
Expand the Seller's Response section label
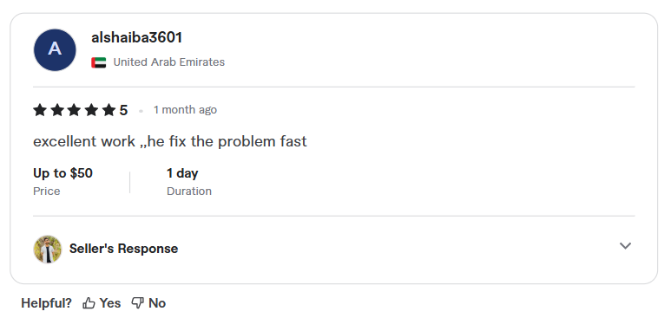(123, 249)
